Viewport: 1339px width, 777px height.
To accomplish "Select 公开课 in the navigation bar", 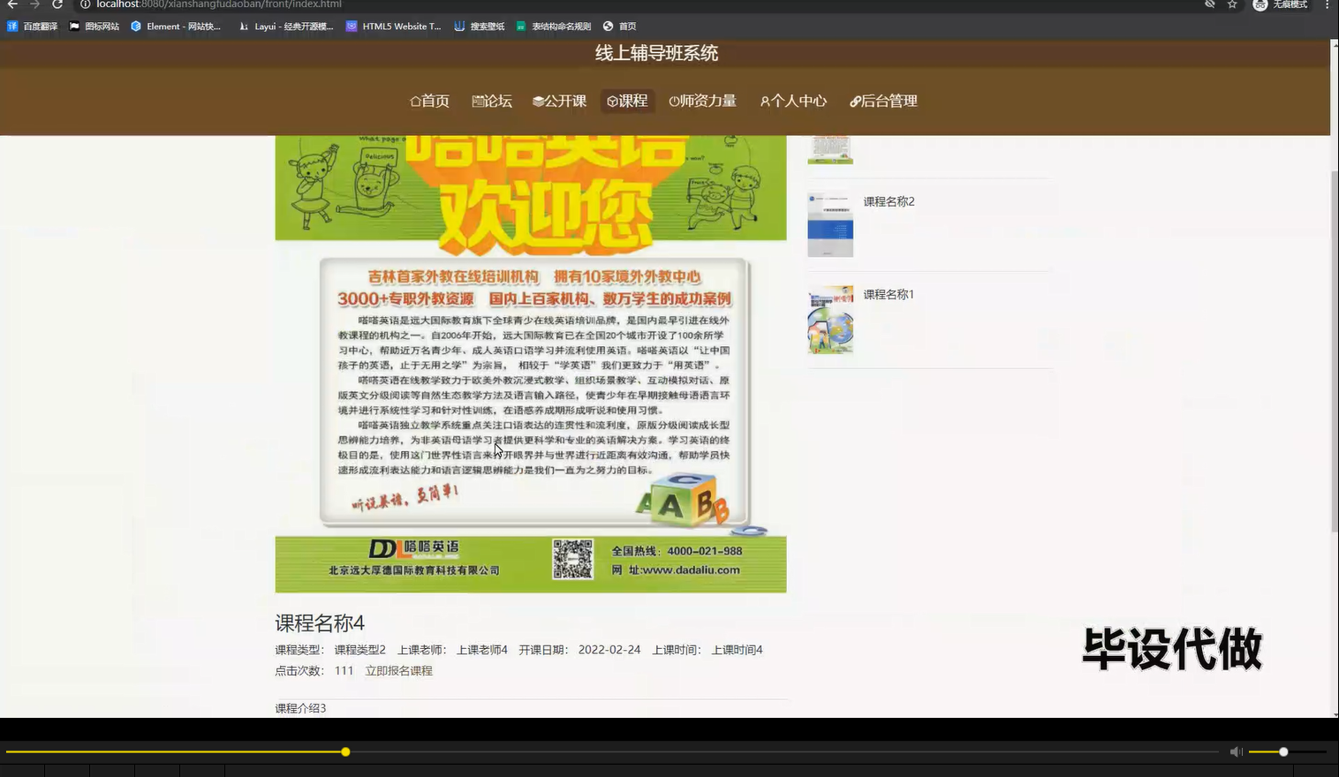I will click(559, 101).
